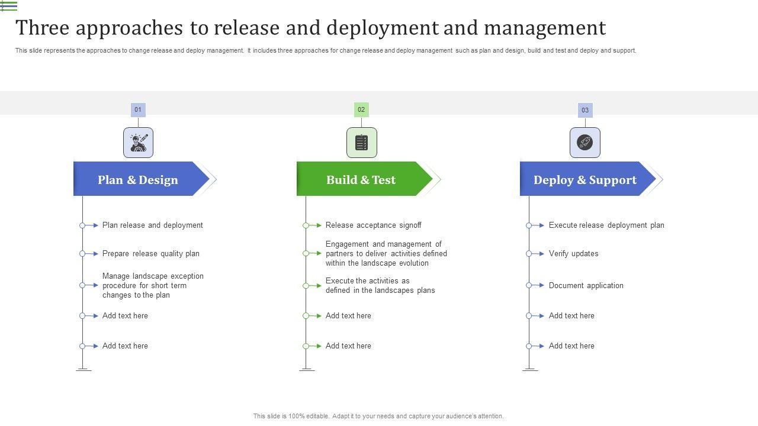Click 'Prepare release quality plan' bullet text
758x426 pixels.
(x=150, y=254)
